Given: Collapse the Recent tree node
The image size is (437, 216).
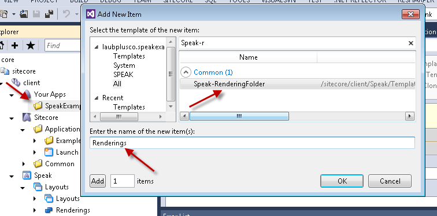Looking at the screenshot, I should (97, 98).
